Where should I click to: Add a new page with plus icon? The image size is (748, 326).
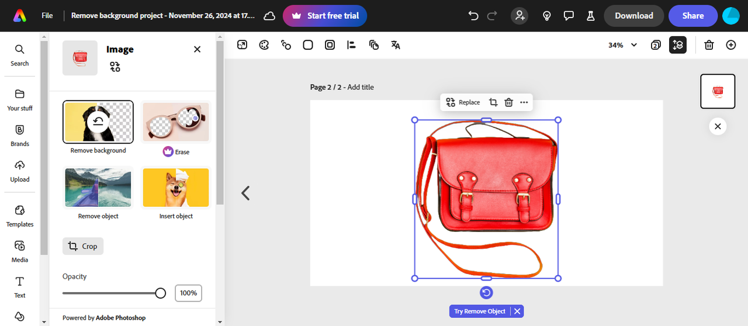(x=731, y=45)
